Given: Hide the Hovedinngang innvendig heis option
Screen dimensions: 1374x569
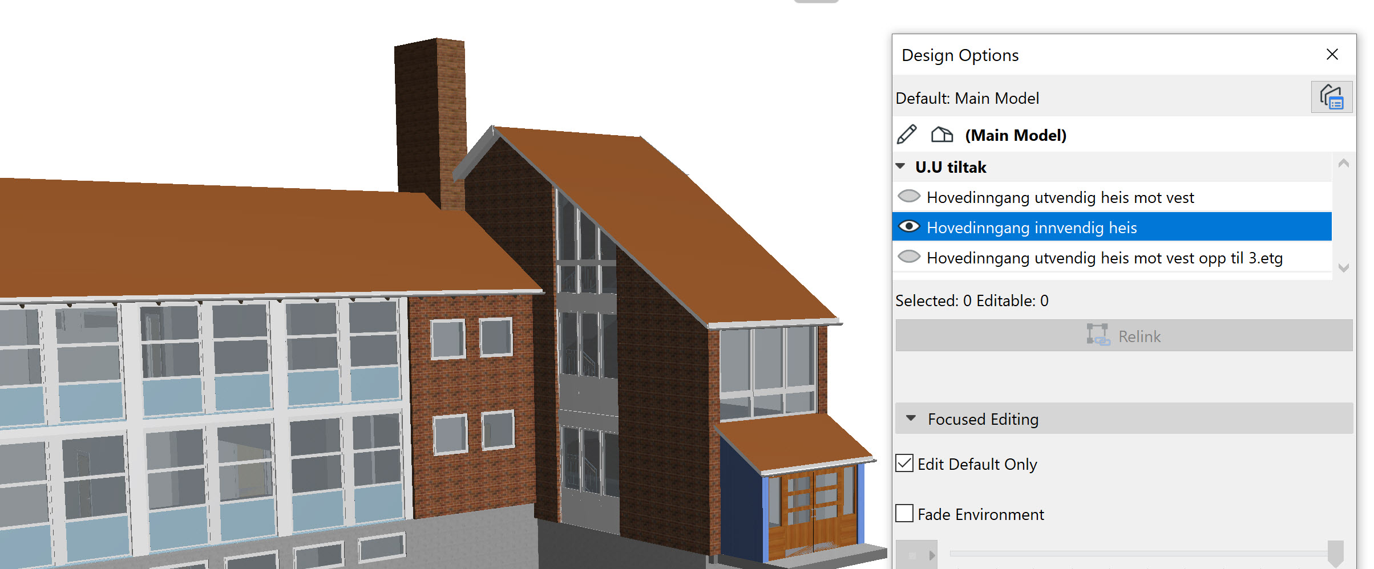Looking at the screenshot, I should [909, 227].
